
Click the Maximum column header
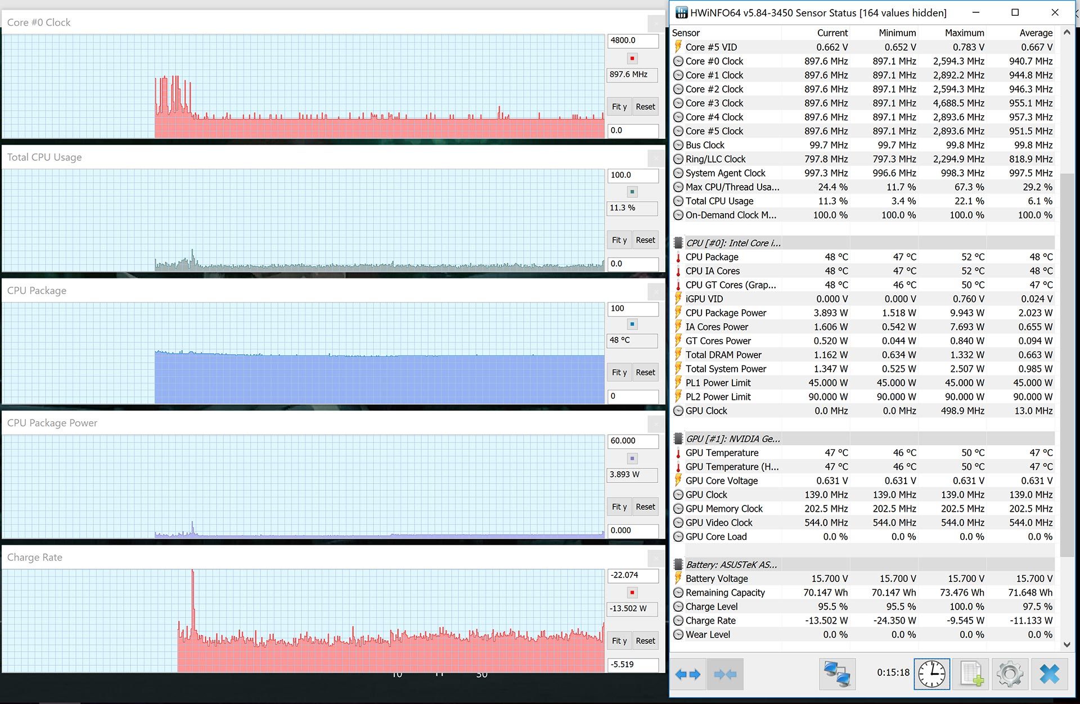952,33
